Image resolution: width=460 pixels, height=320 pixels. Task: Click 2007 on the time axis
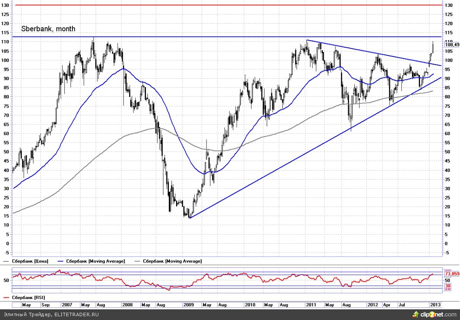pos(67,305)
